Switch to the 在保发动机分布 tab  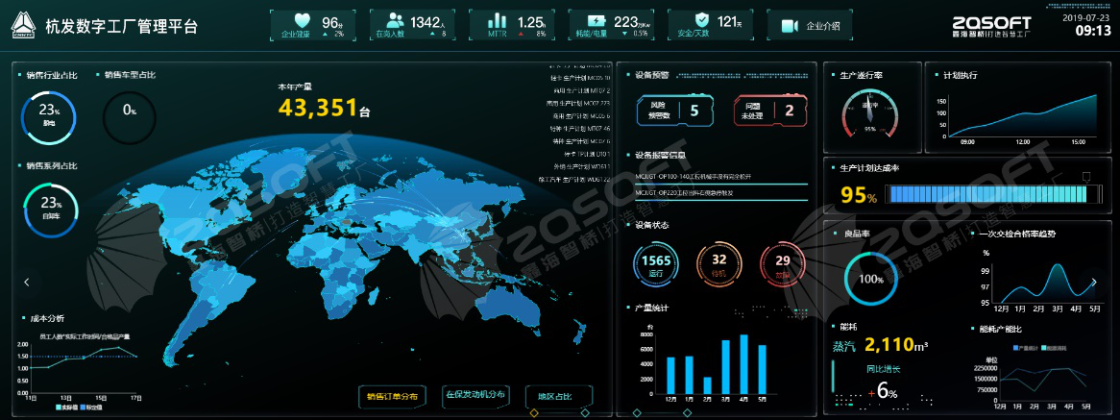pyautogui.click(x=475, y=395)
